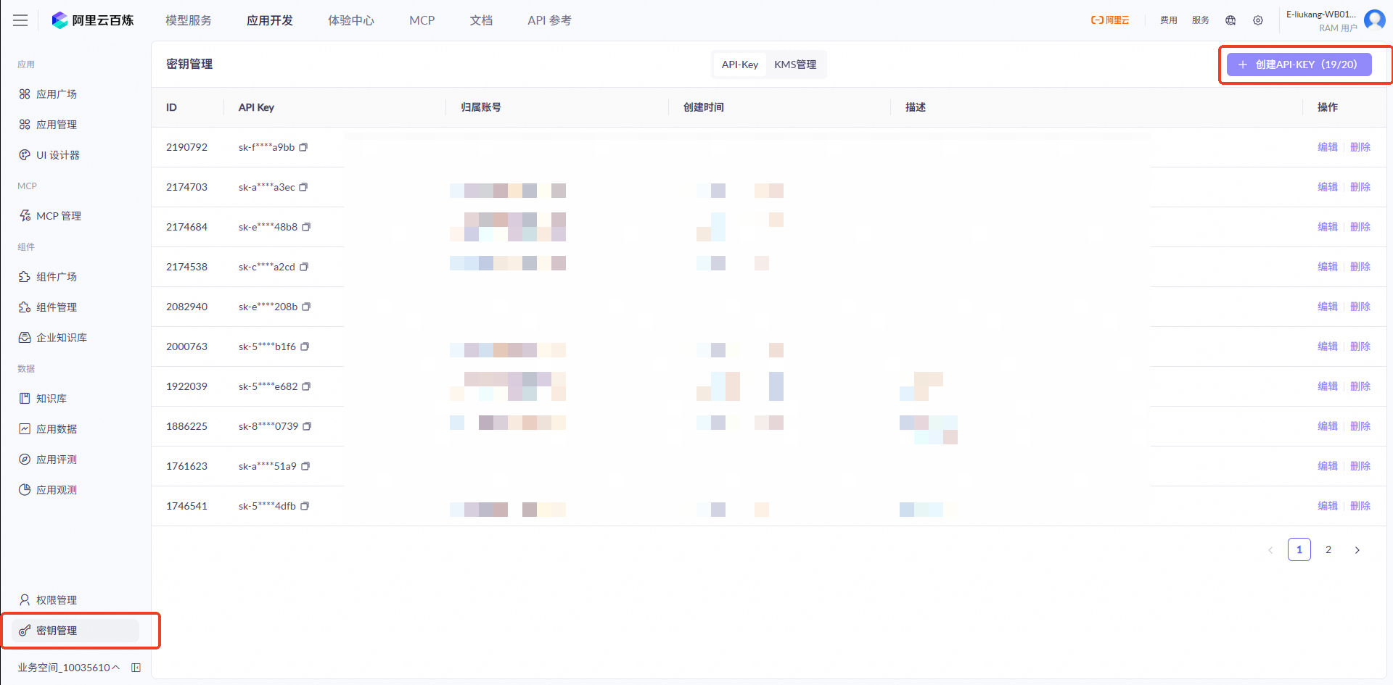
Task: Edit the key with ID 2190792
Action: coord(1328,147)
